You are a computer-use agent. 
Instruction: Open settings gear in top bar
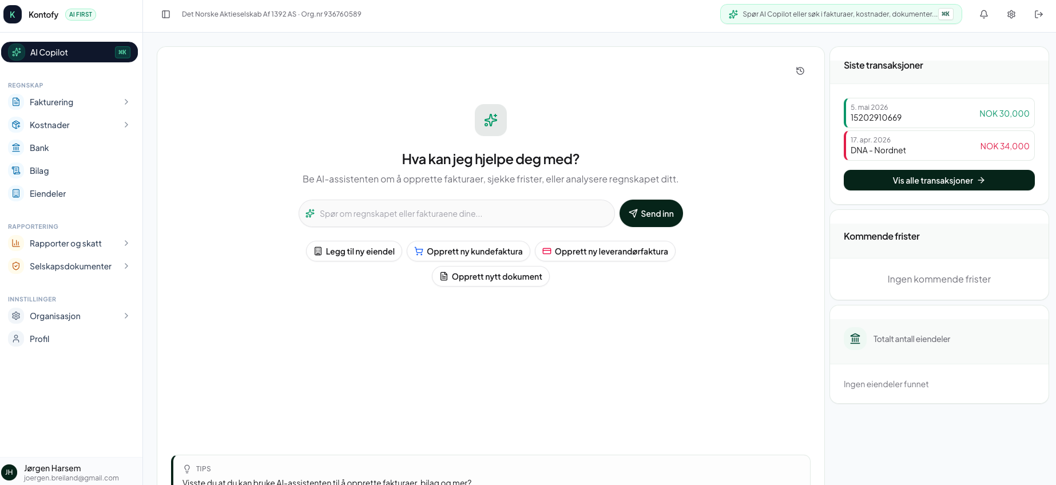pos(1011,14)
